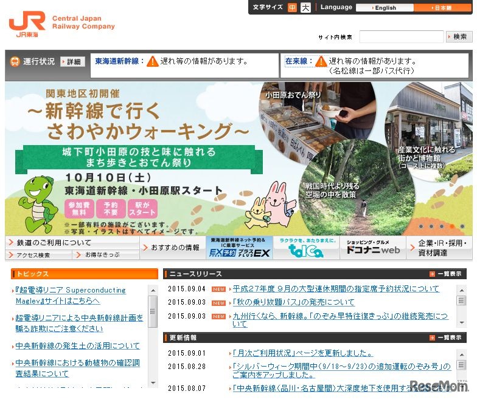This screenshot has width=477, height=400.
Task: Click the JR Central logo
Action: (27, 24)
